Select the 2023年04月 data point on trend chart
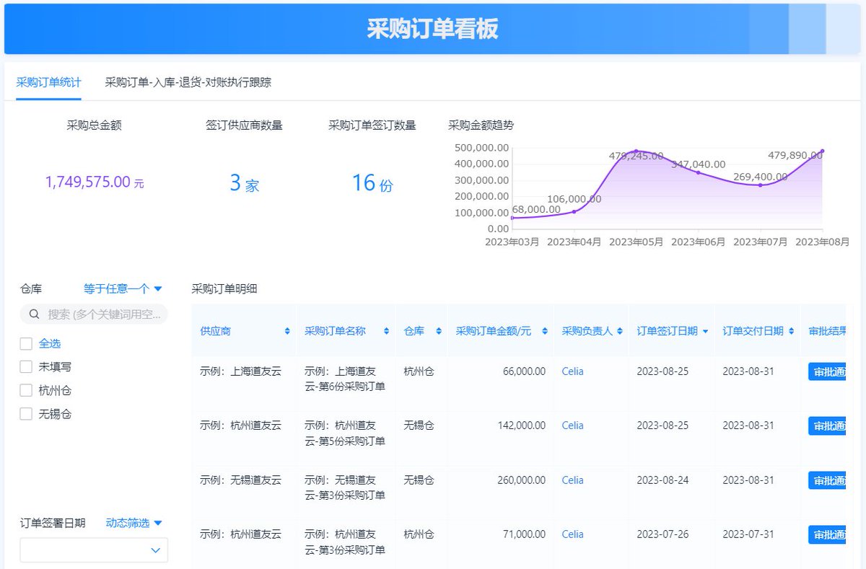866x569 pixels. tap(574, 211)
